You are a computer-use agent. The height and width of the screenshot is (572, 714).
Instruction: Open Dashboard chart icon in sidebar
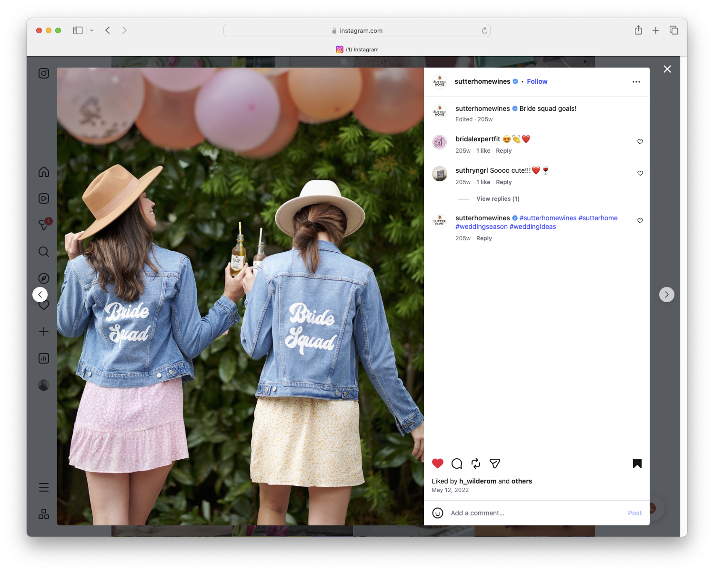click(44, 358)
